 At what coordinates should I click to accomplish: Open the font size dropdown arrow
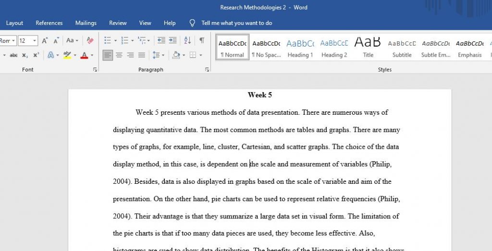(x=35, y=41)
